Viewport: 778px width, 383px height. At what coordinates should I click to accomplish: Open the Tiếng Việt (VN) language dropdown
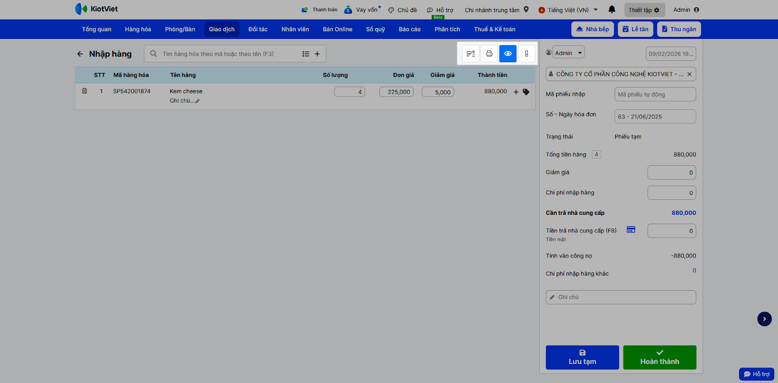[568, 10]
